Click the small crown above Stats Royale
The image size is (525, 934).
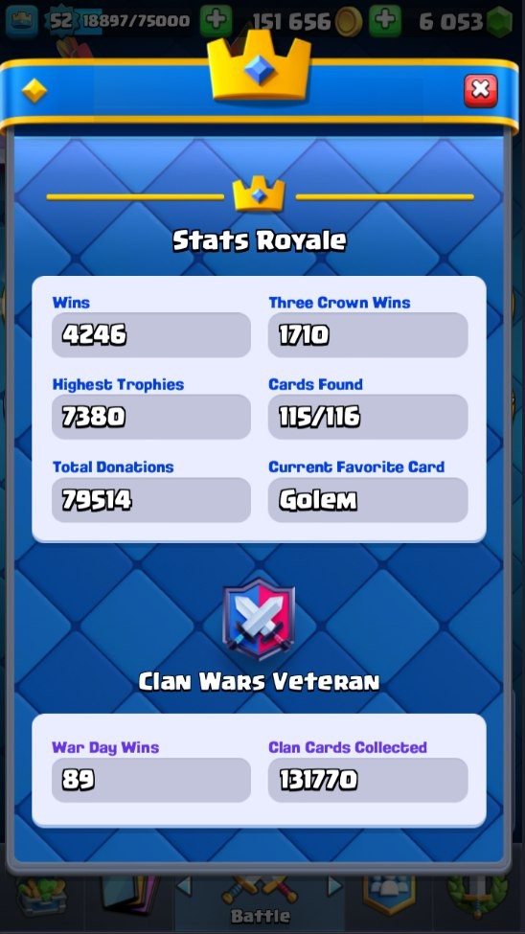[259, 194]
